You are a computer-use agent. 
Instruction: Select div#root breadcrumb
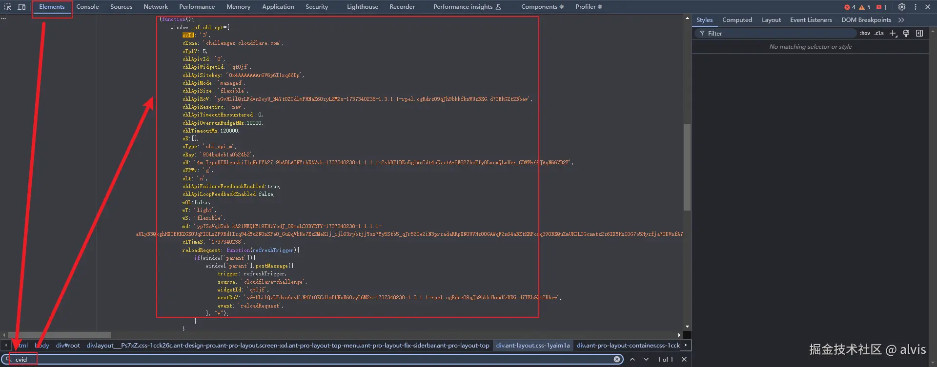pos(68,346)
